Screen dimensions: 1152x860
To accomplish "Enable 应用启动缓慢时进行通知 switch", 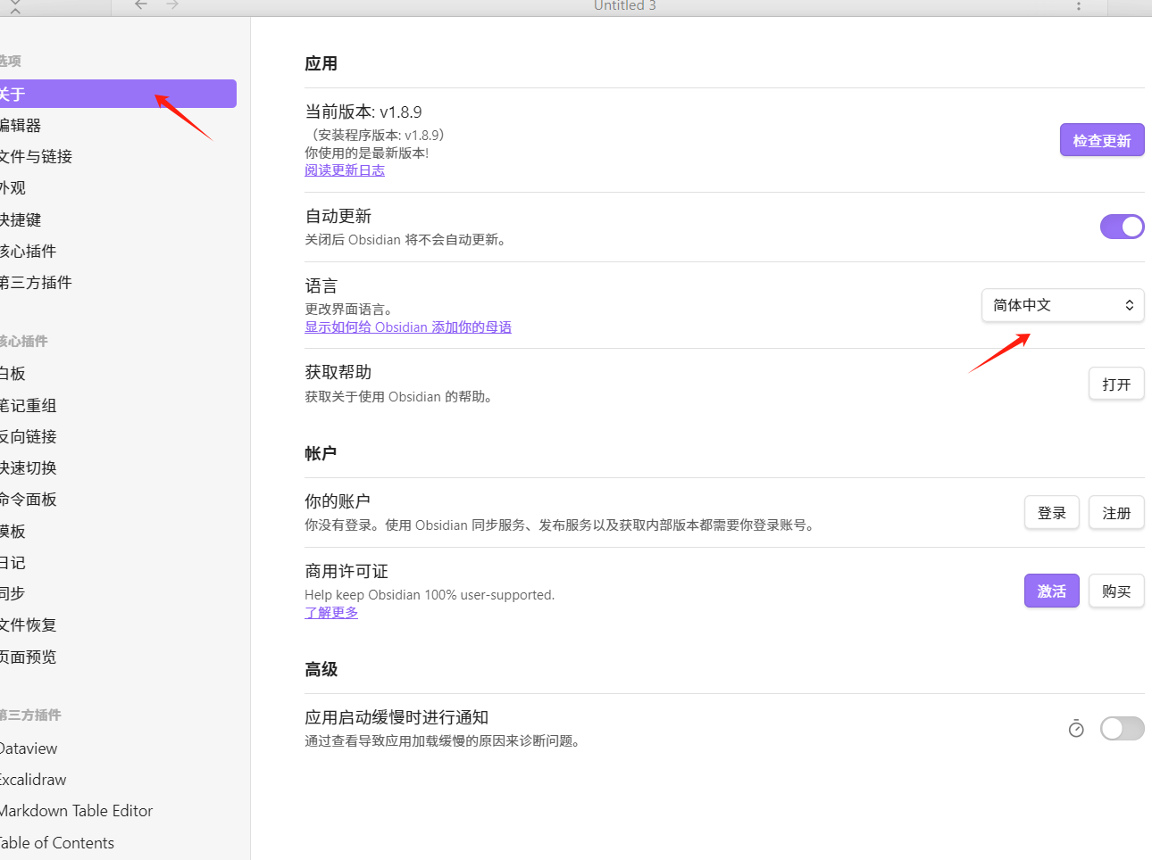I will (1122, 729).
